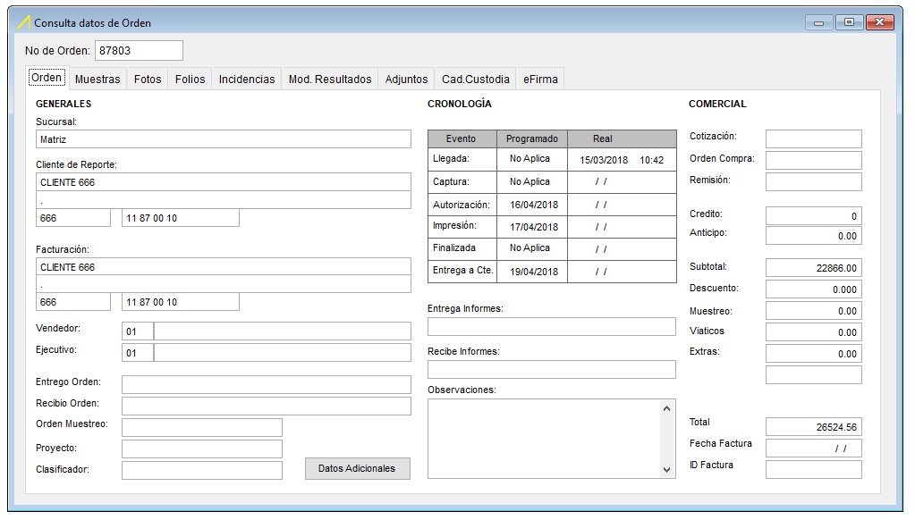Viewport: 915px width, 520px height.
Task: Click the Clasificador field
Action: [202, 470]
